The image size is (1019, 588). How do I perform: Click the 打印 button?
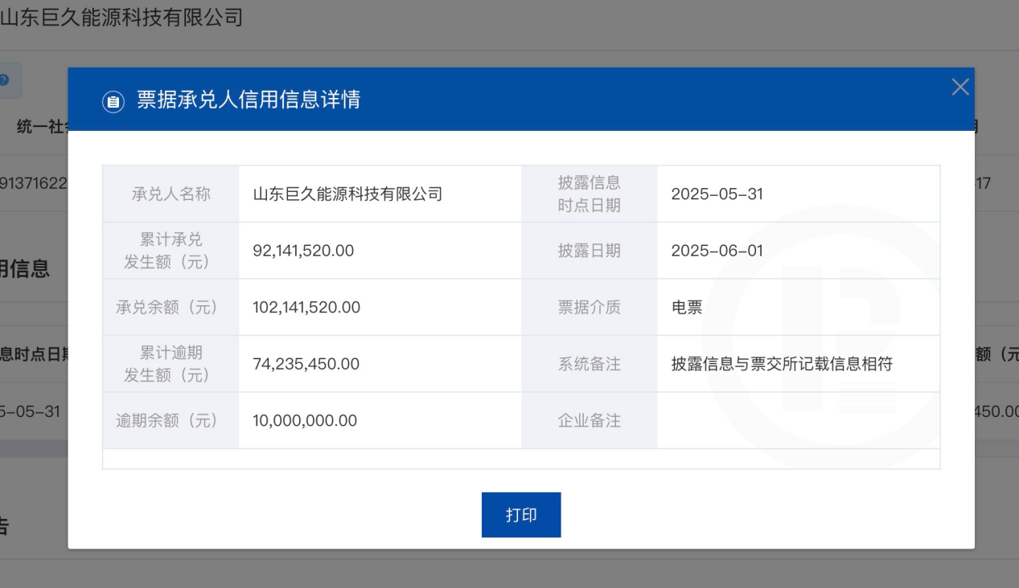pos(521,515)
